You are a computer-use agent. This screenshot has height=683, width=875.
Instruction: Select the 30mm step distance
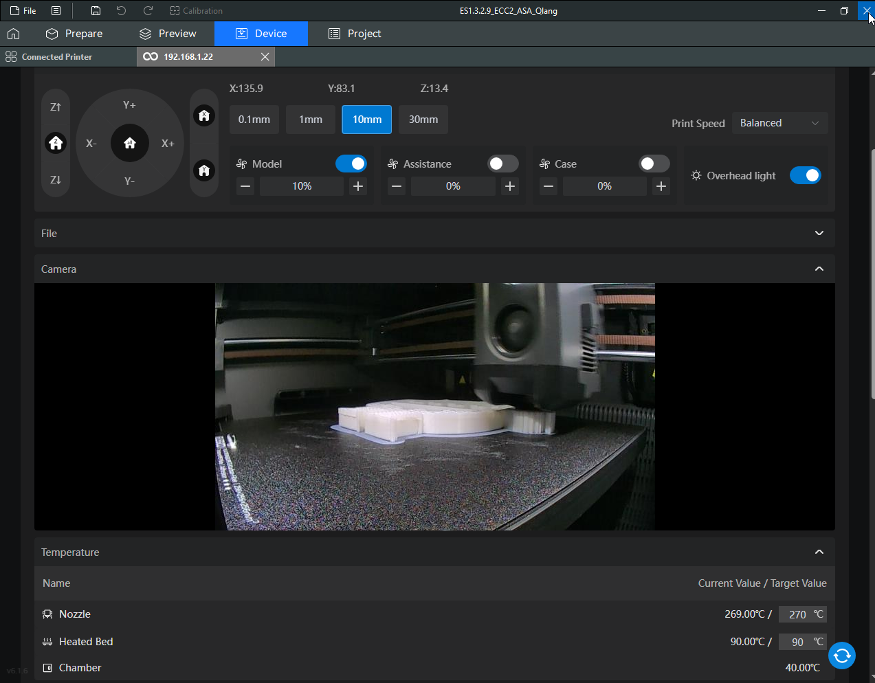coord(423,120)
